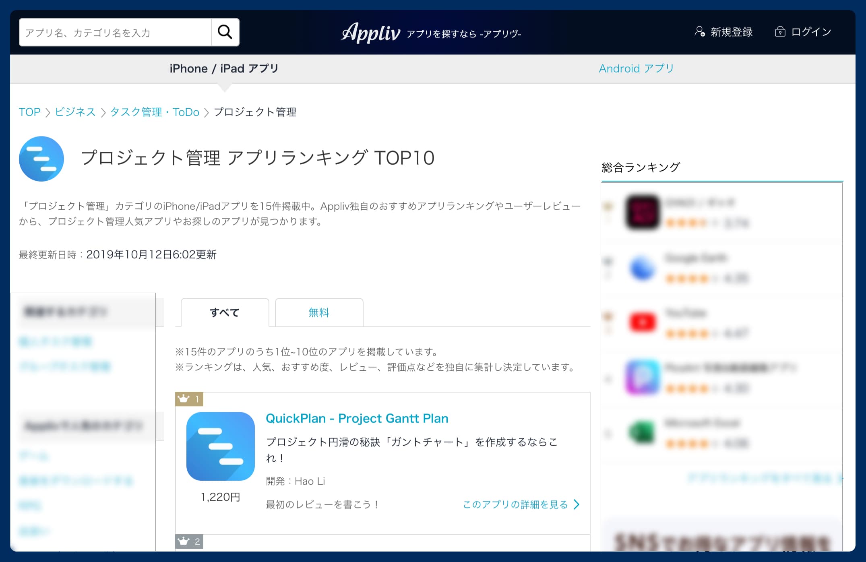Open the ビジネス breadcrumb link
This screenshot has height=562, width=866.
75,112
